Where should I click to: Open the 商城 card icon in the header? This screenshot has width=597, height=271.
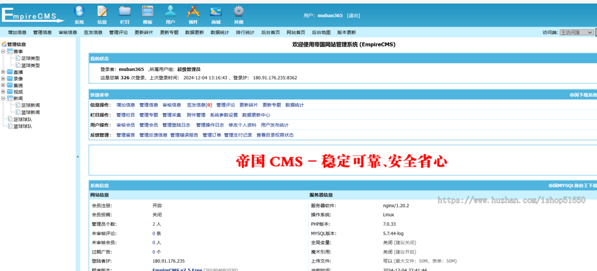pyautogui.click(x=216, y=11)
